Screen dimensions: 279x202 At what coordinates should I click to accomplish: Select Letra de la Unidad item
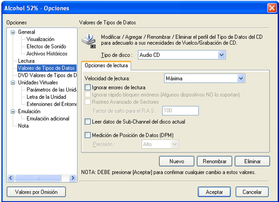[x=46, y=97]
